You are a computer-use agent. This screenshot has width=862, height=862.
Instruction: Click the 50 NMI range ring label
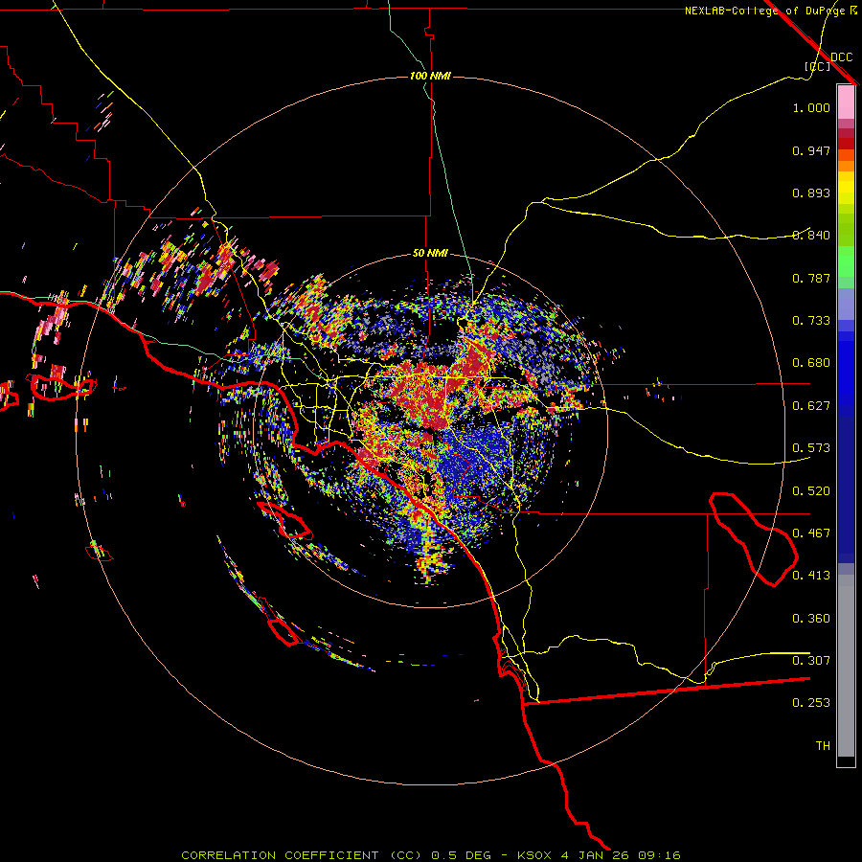[430, 254]
